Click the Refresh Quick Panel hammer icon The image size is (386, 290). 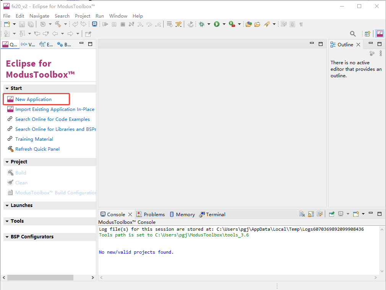click(x=10, y=149)
